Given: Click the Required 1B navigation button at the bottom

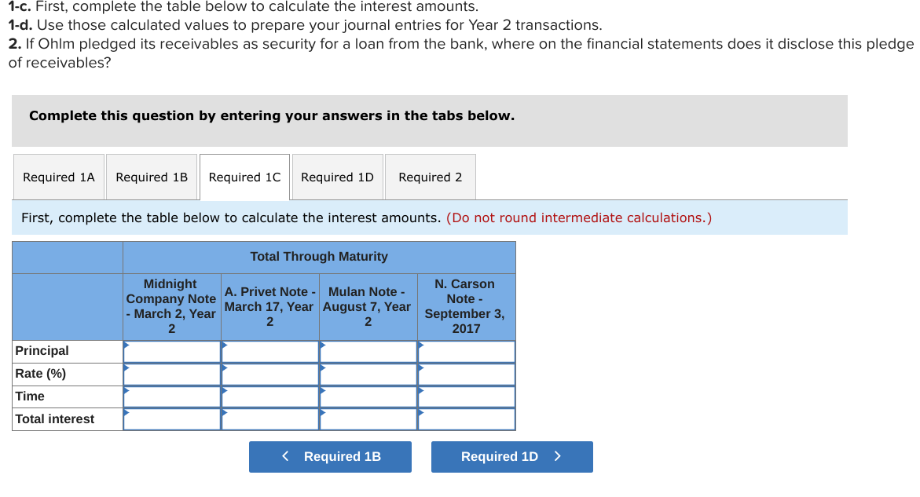Looking at the screenshot, I should (x=330, y=456).
